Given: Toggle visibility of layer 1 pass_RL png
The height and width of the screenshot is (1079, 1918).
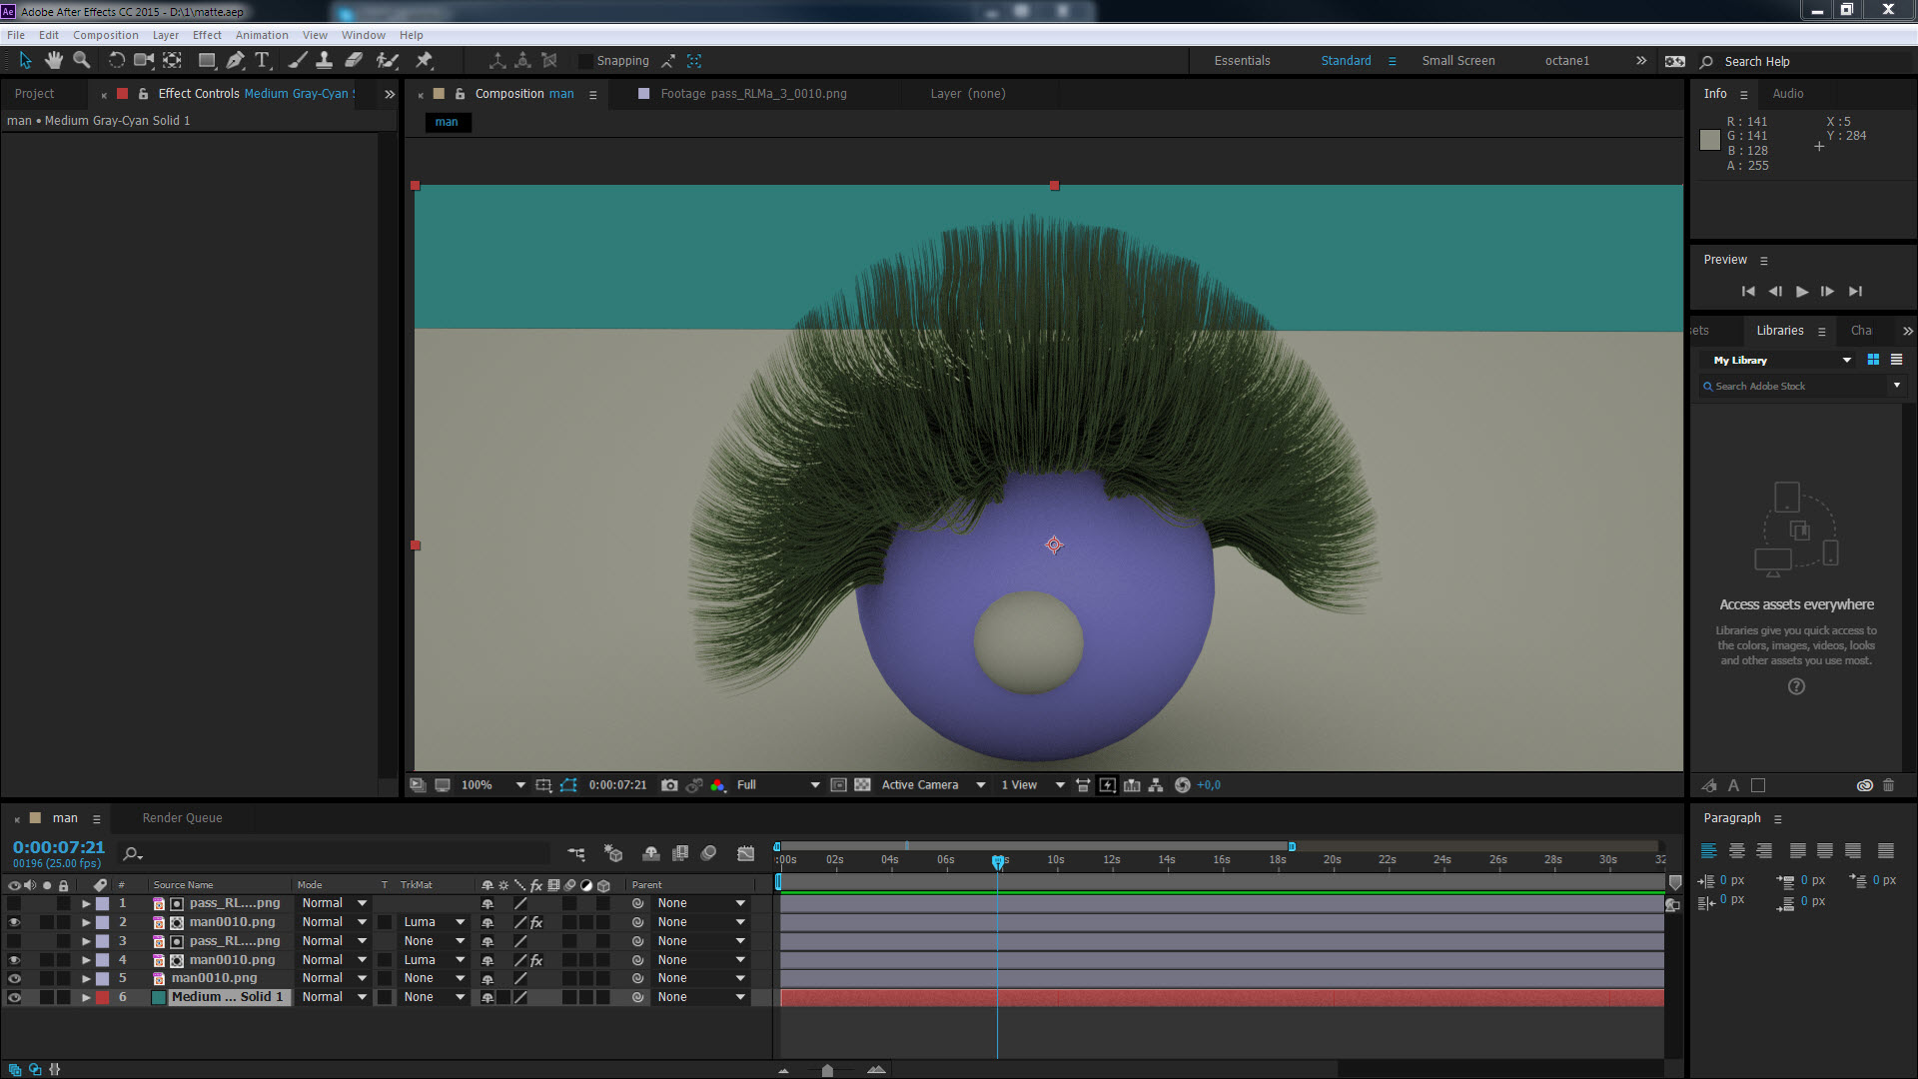Looking at the screenshot, I should [x=14, y=903].
